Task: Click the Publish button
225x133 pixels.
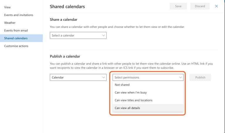Action: [x=200, y=77]
